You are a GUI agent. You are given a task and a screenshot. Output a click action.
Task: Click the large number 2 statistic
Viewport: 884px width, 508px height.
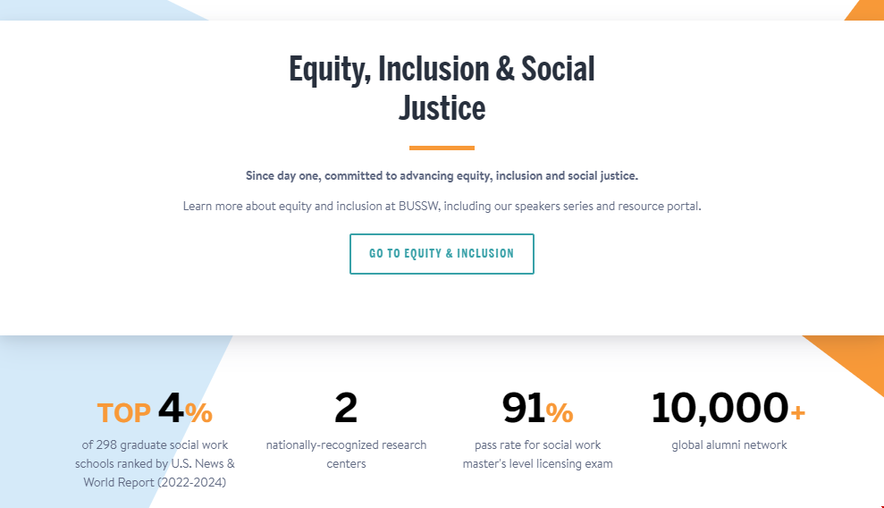click(346, 408)
